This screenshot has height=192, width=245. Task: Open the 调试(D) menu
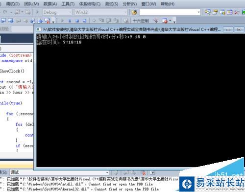pos(13,3)
